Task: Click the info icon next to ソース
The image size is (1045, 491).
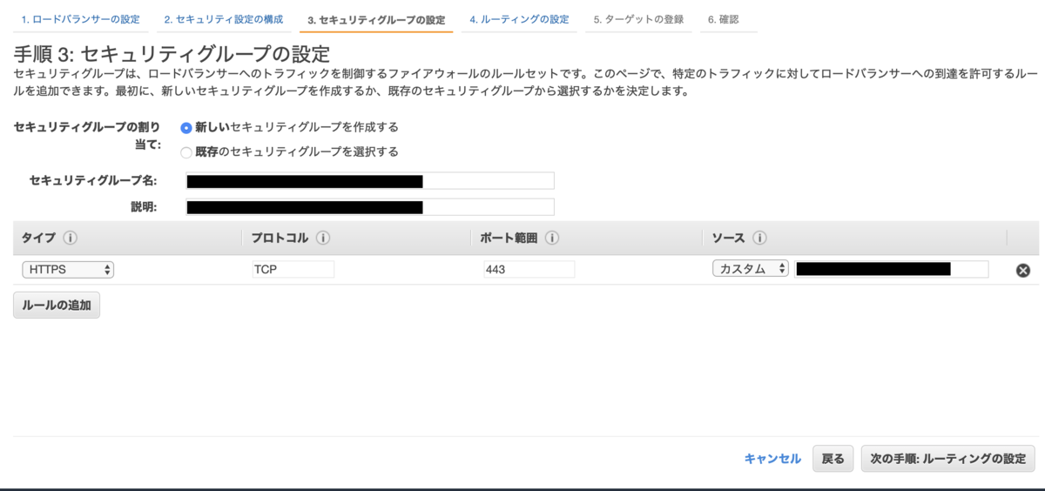Action: point(758,238)
